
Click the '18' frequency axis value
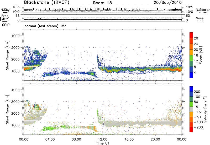pyautogui.click(x=18, y=16)
